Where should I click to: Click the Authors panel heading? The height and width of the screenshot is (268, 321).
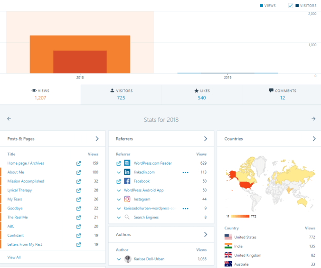click(x=123, y=234)
